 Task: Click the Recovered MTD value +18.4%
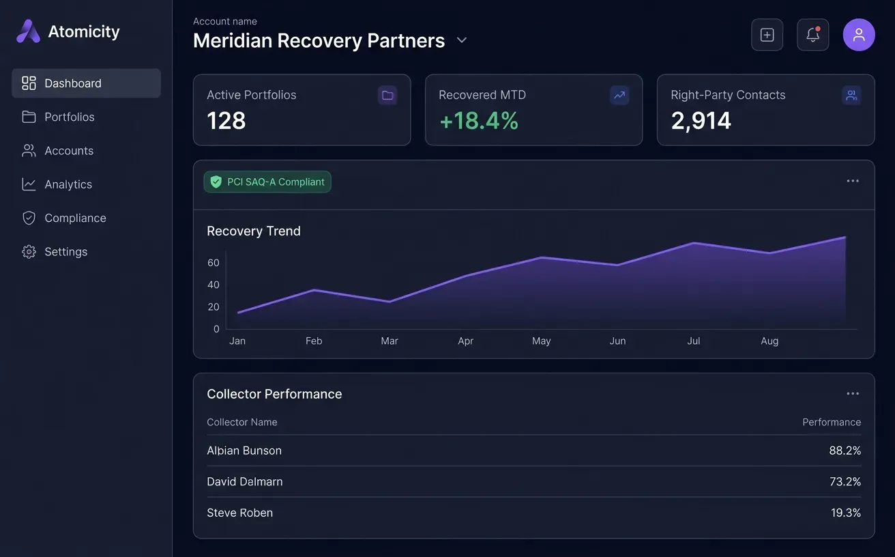coord(479,121)
